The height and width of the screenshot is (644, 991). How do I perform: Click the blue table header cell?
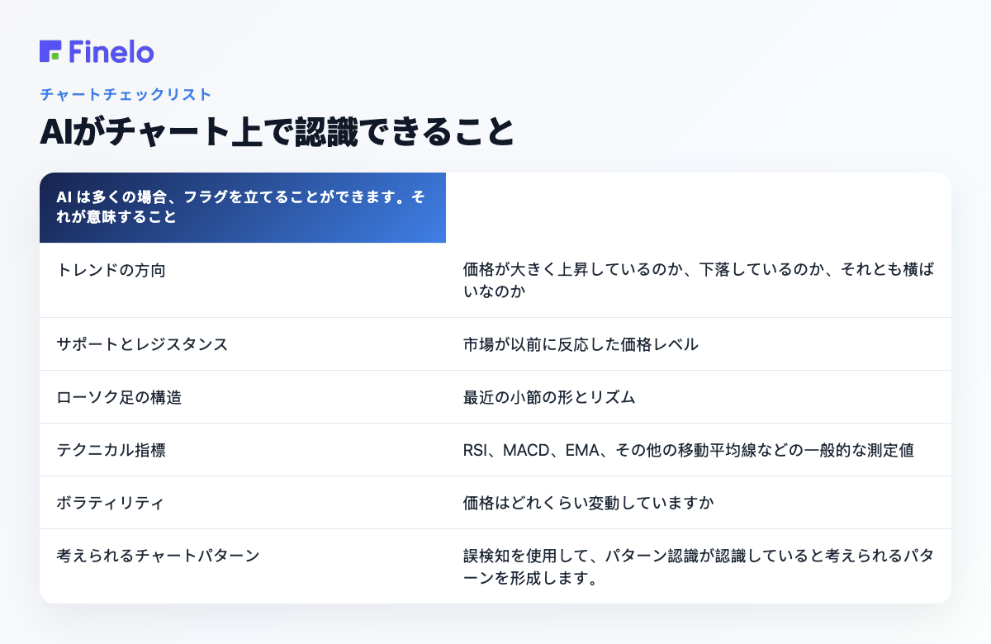[x=243, y=207]
